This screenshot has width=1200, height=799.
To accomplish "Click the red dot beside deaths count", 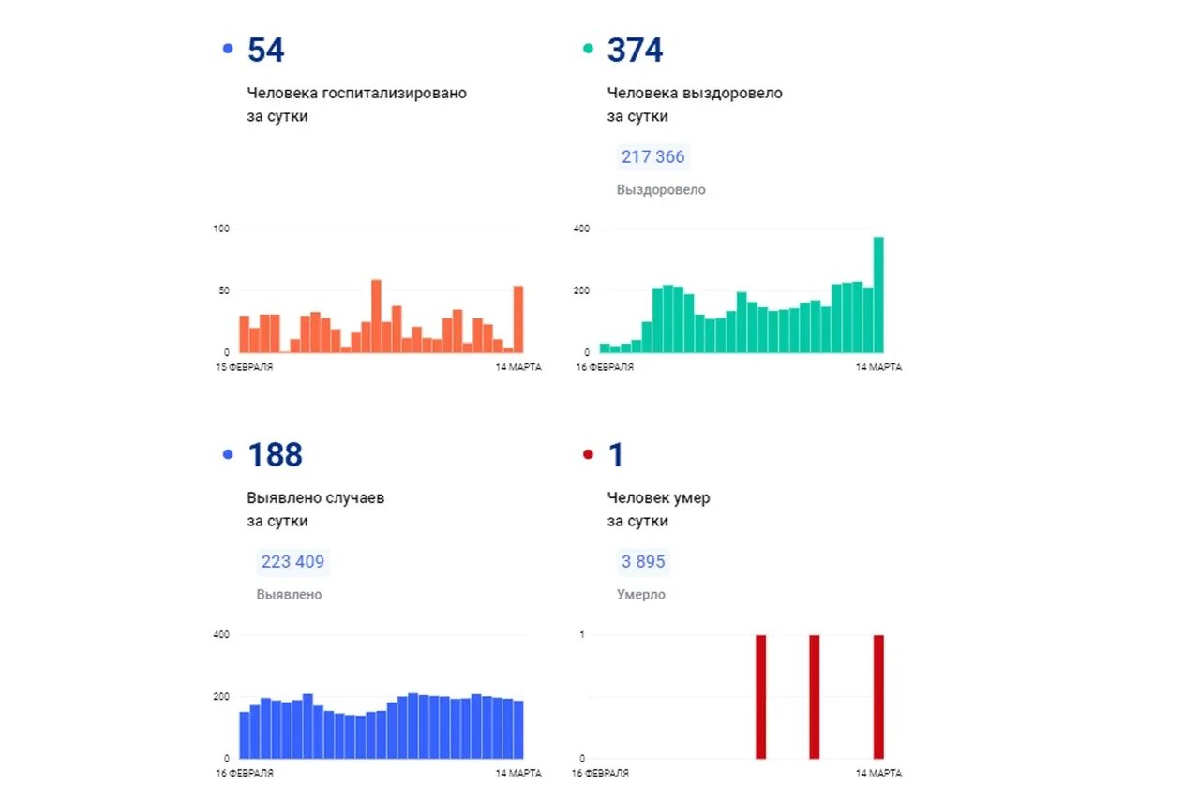I will click(588, 455).
